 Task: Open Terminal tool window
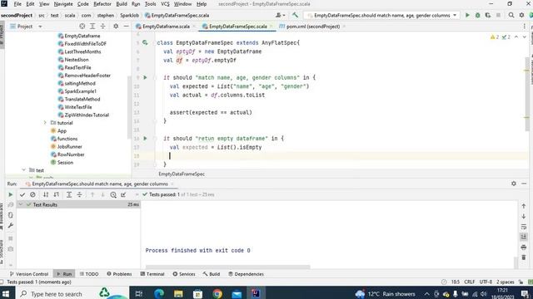[152, 274]
